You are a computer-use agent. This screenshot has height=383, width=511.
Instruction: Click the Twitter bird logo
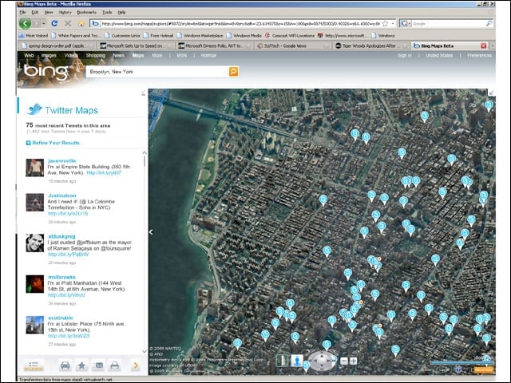coord(35,110)
